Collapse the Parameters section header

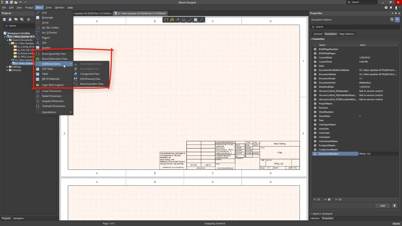(x=318, y=39)
